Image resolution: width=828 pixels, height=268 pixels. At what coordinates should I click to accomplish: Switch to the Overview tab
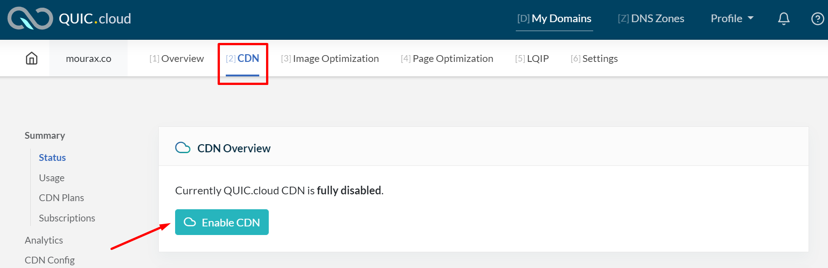176,58
